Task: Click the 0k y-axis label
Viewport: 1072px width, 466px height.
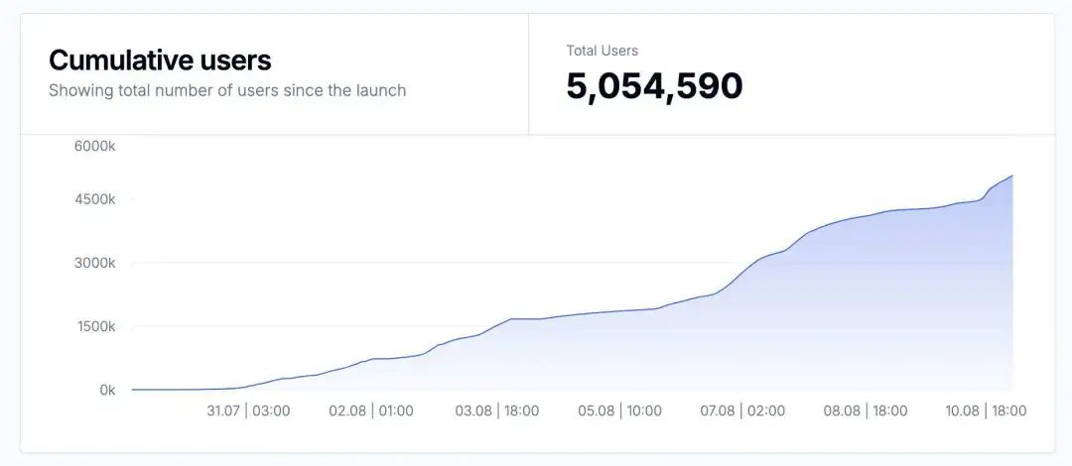Action: [107, 391]
